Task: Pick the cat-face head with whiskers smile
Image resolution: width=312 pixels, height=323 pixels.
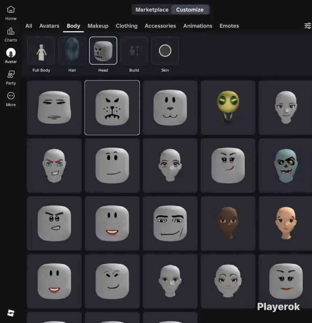Action: click(x=170, y=107)
